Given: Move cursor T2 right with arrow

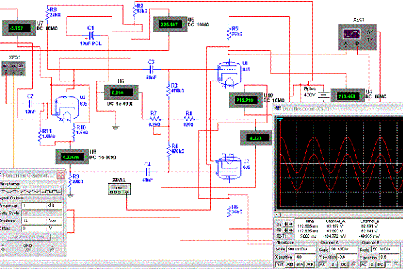Looking at the screenshot, I should tap(291, 230).
